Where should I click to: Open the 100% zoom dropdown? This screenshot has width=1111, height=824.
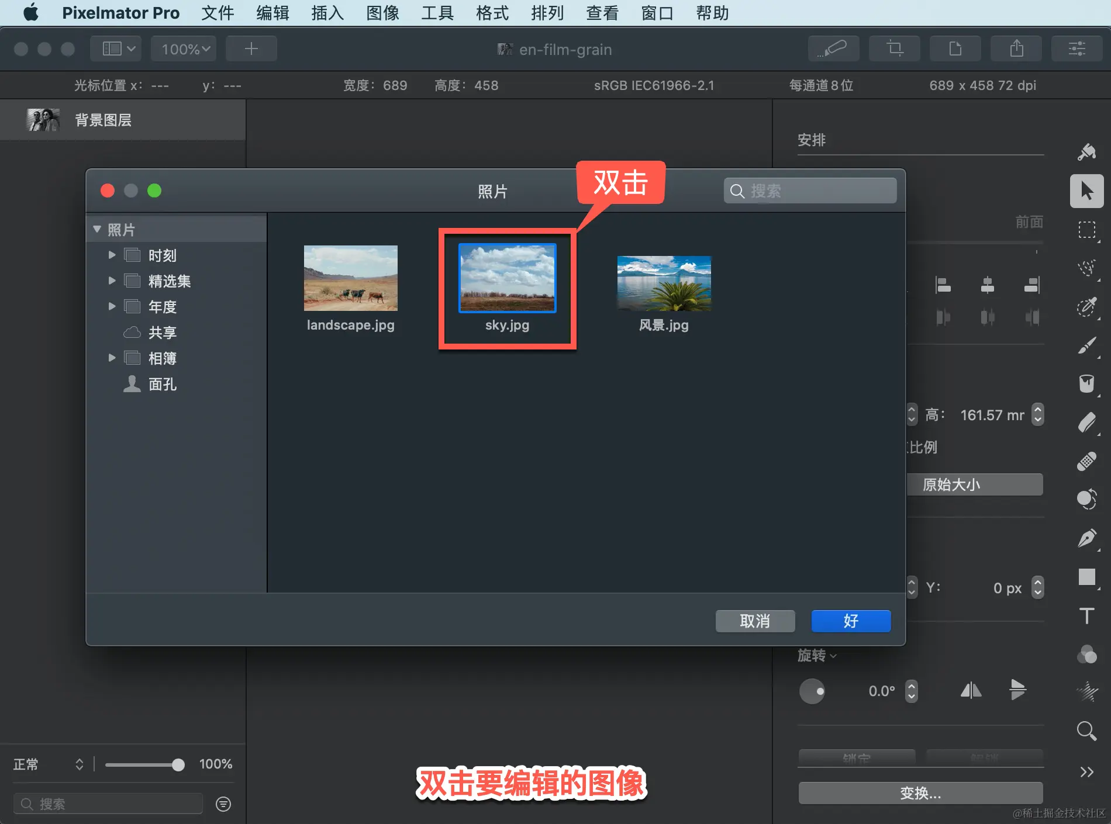[x=184, y=49]
